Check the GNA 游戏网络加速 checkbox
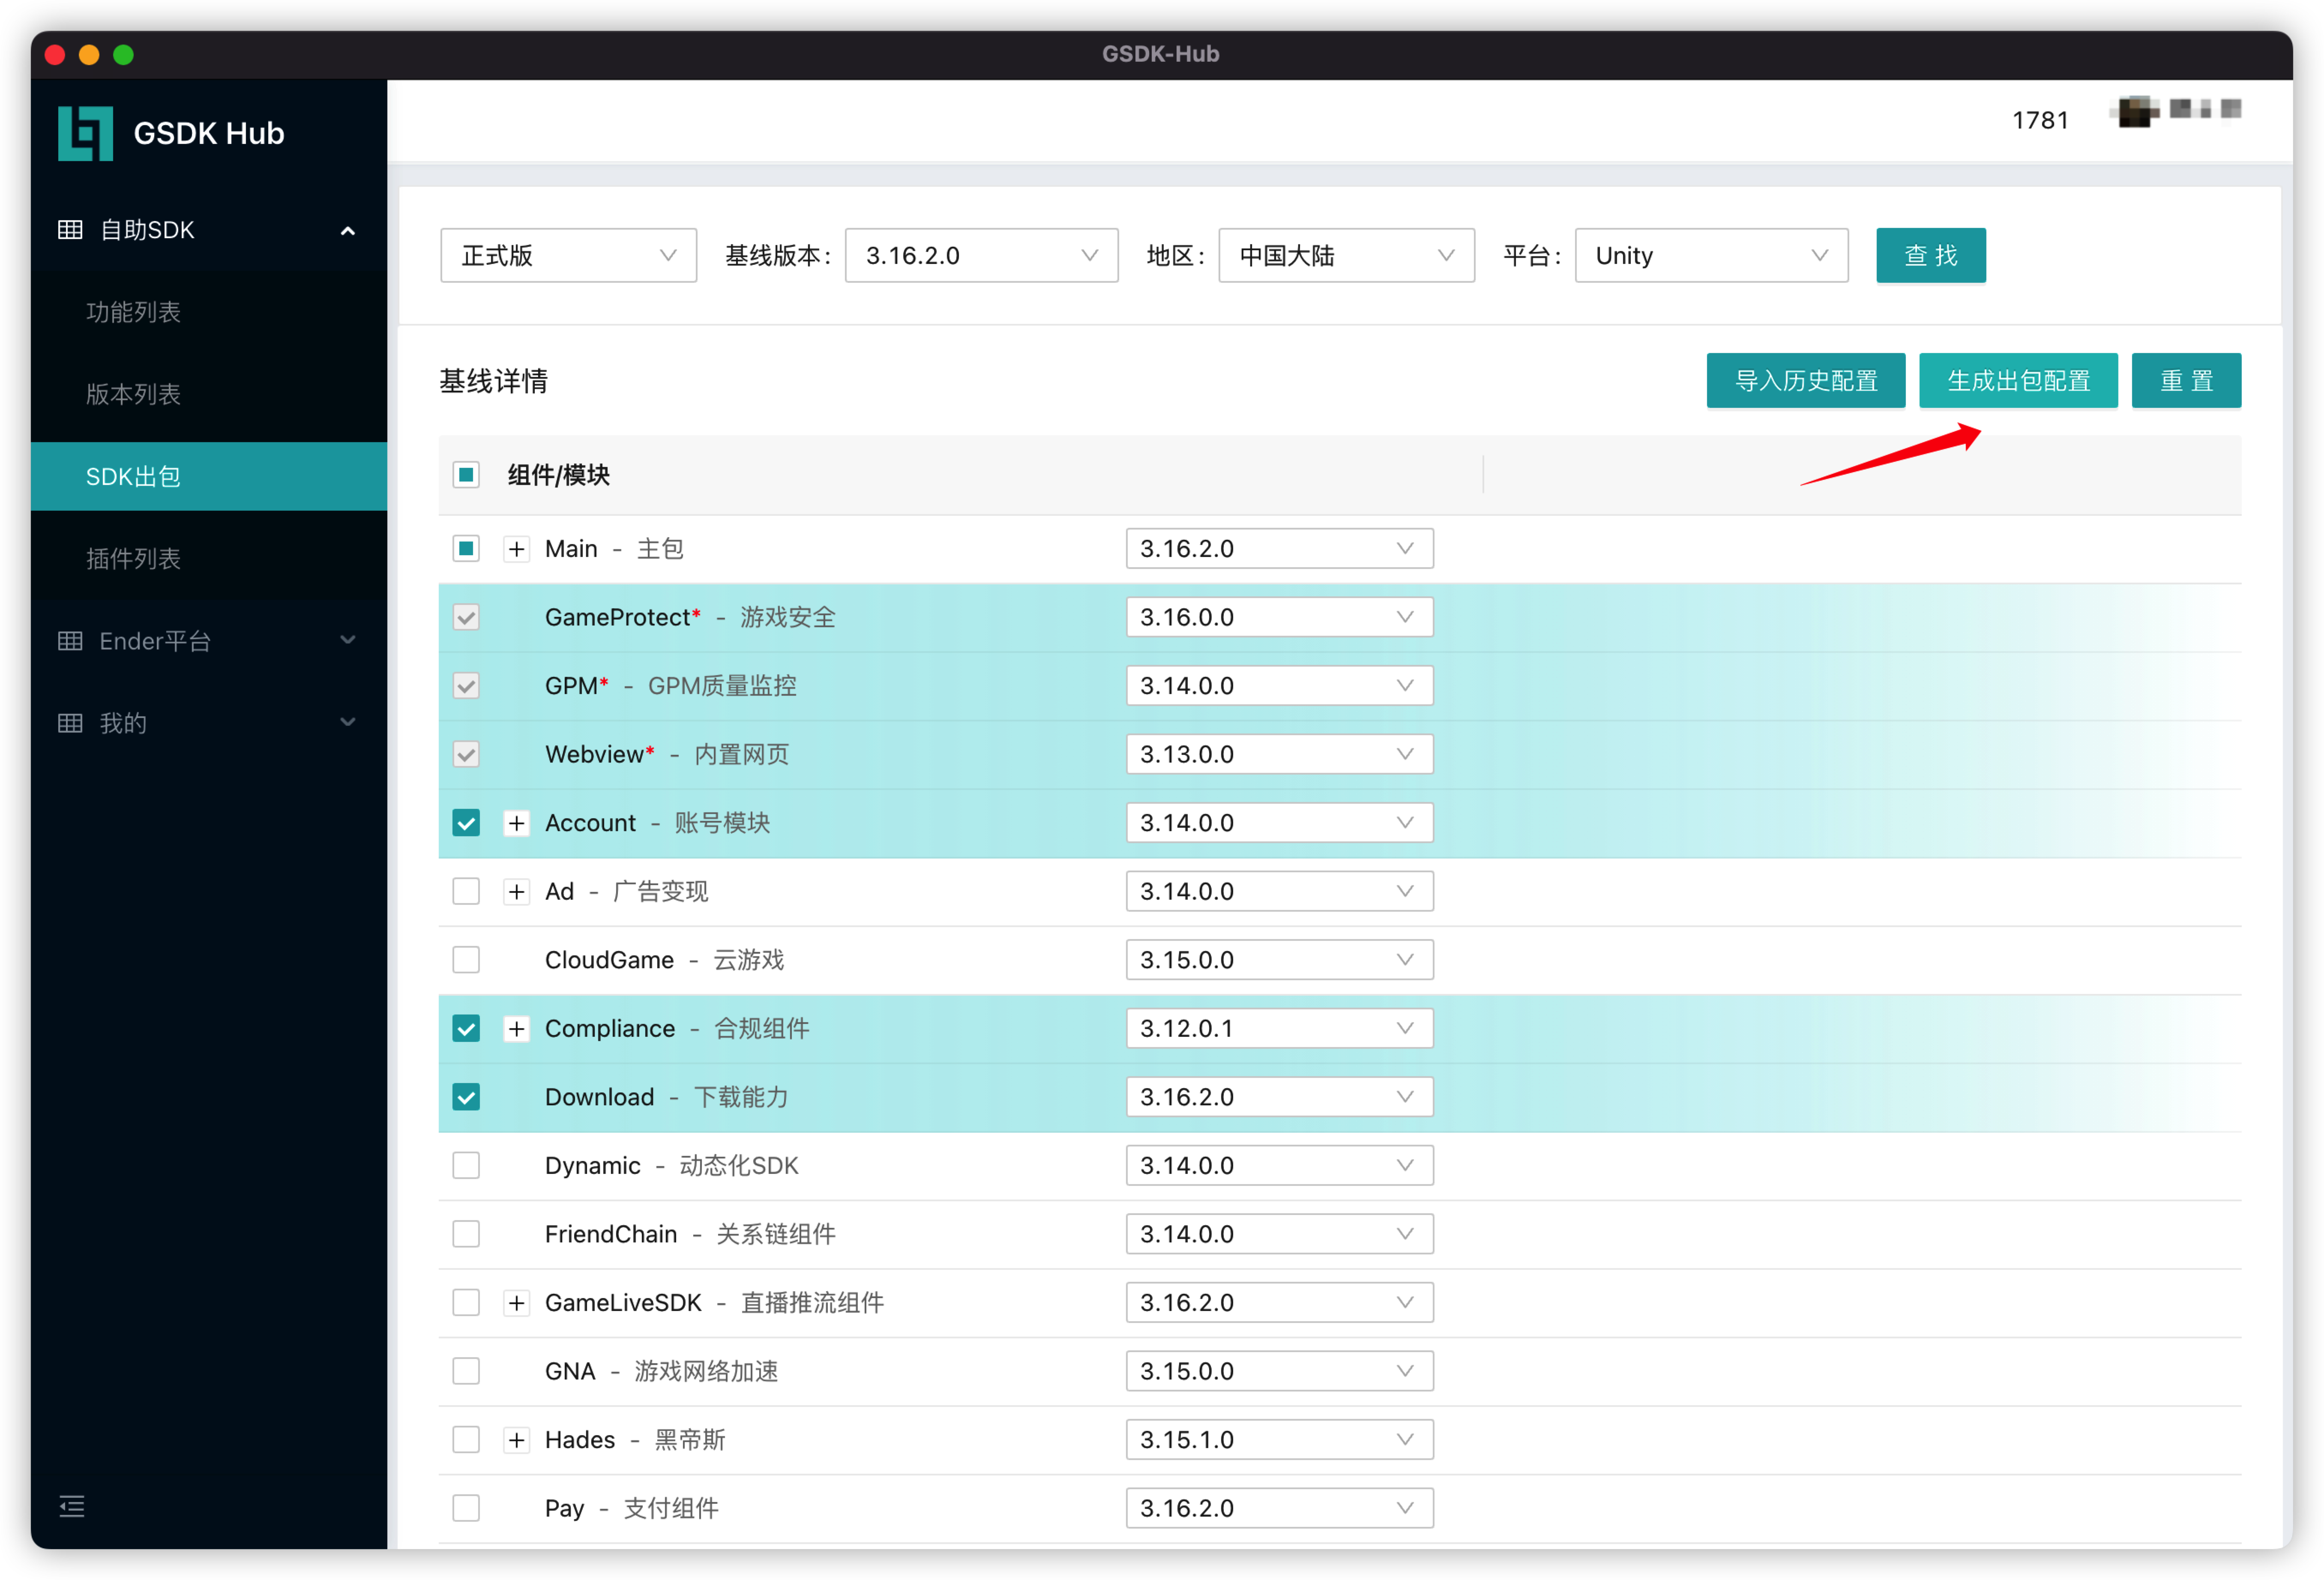2324x1580 pixels. [x=466, y=1371]
